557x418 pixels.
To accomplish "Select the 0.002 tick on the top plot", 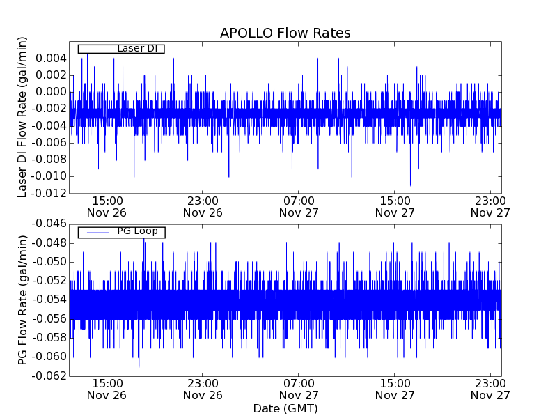I will (x=51, y=75).
